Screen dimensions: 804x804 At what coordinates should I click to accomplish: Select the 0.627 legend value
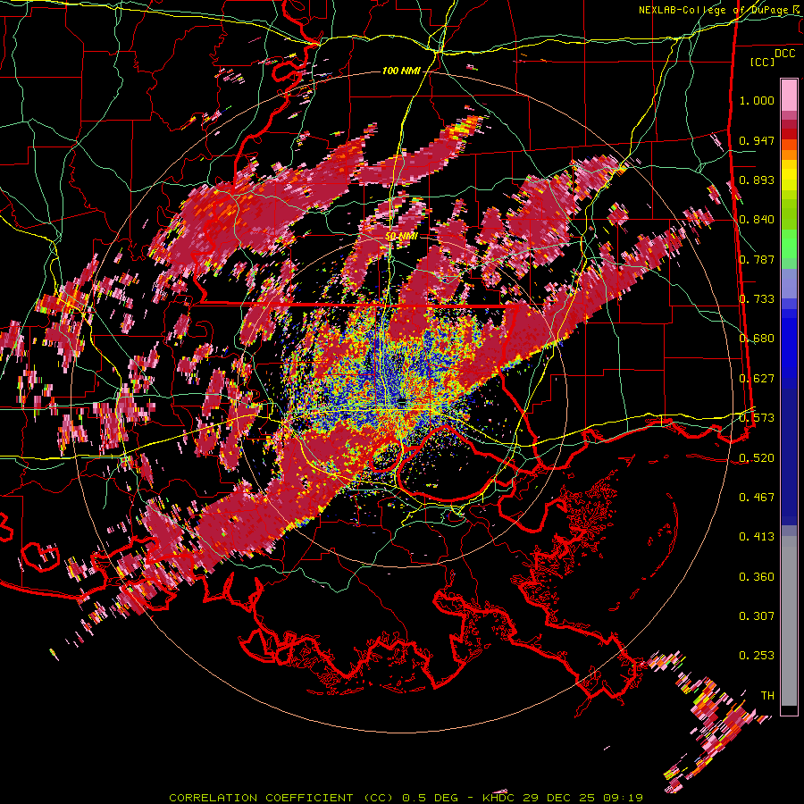pos(757,379)
